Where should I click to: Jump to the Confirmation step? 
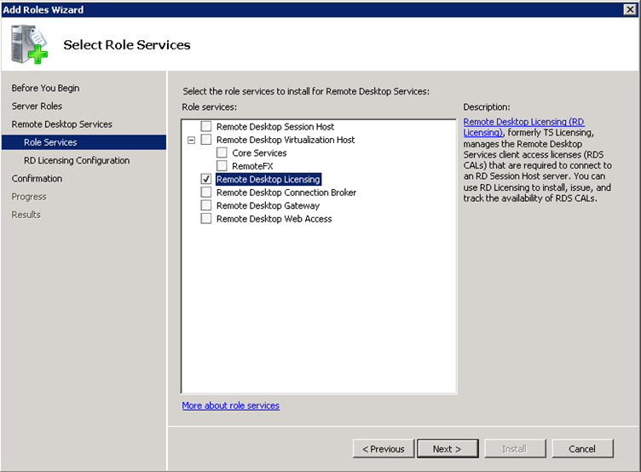[x=37, y=179]
